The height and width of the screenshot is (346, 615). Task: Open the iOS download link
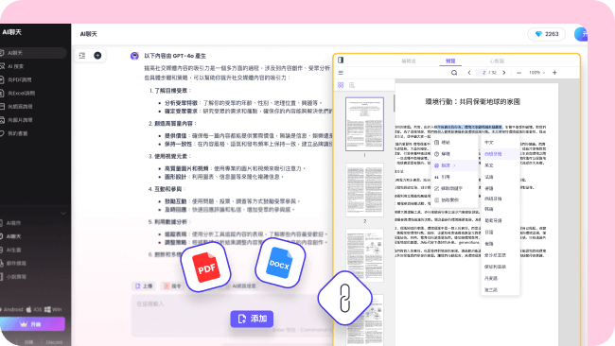pyautogui.click(x=34, y=309)
